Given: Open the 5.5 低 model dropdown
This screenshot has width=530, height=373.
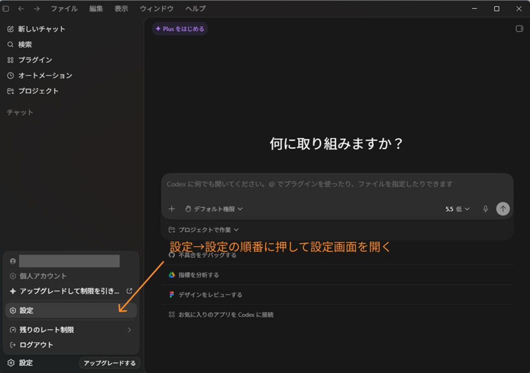Looking at the screenshot, I should coord(458,209).
